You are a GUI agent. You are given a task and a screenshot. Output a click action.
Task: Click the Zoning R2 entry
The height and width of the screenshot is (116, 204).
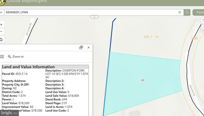pyautogui.click(x=9, y=88)
